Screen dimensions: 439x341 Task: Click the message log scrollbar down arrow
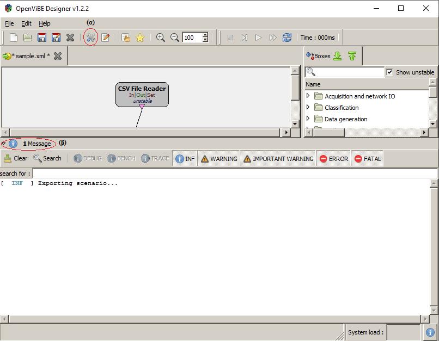434,310
